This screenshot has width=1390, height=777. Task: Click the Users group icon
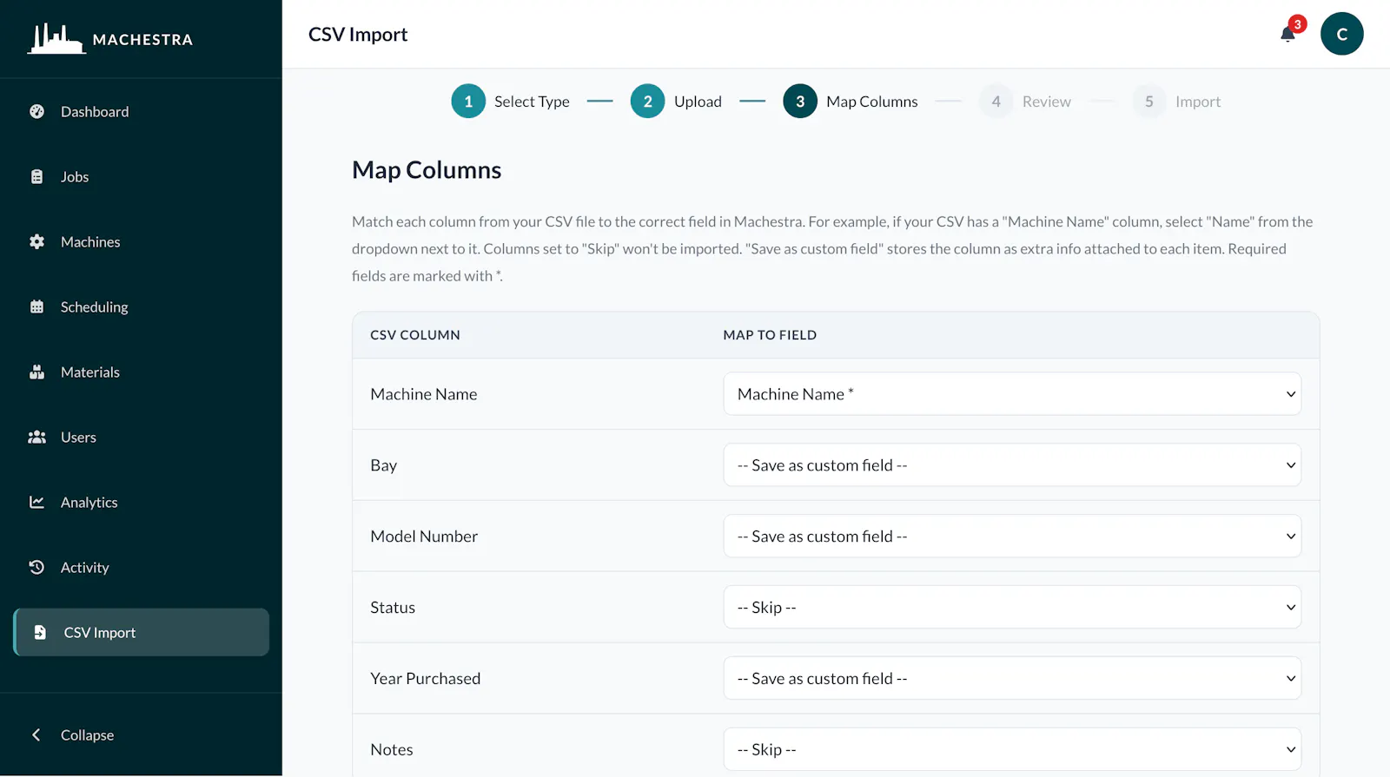click(x=36, y=437)
